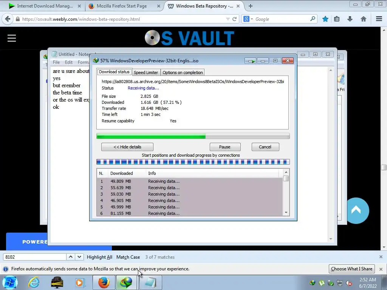Click Hide details button

coord(127,147)
